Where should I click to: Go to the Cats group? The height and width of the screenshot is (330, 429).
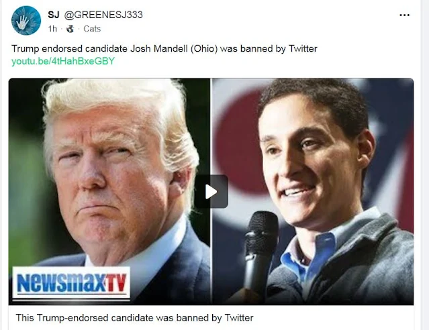(92, 29)
